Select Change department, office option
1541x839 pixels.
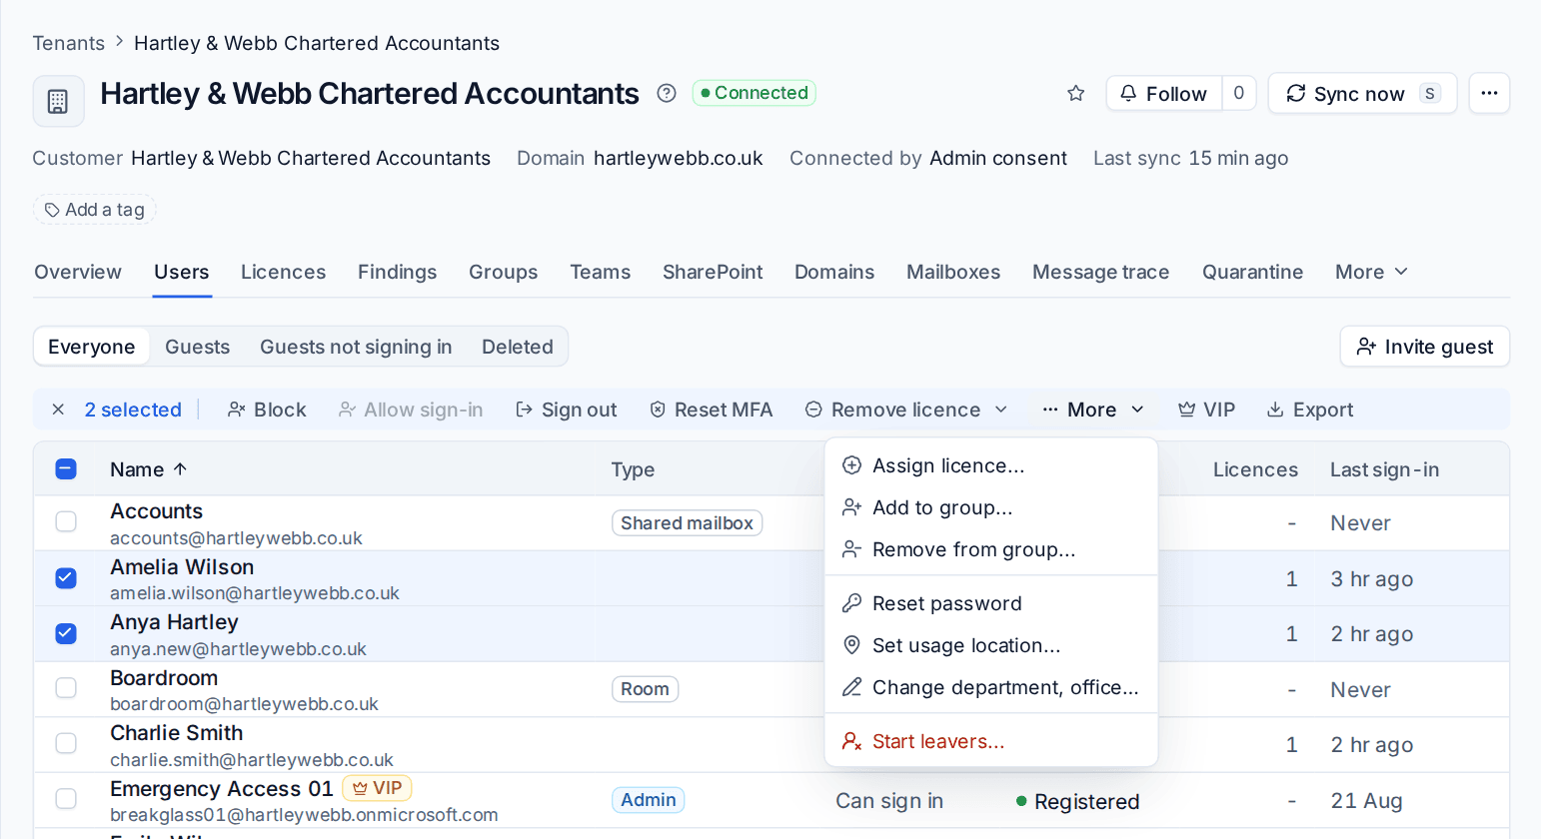pos(991,687)
